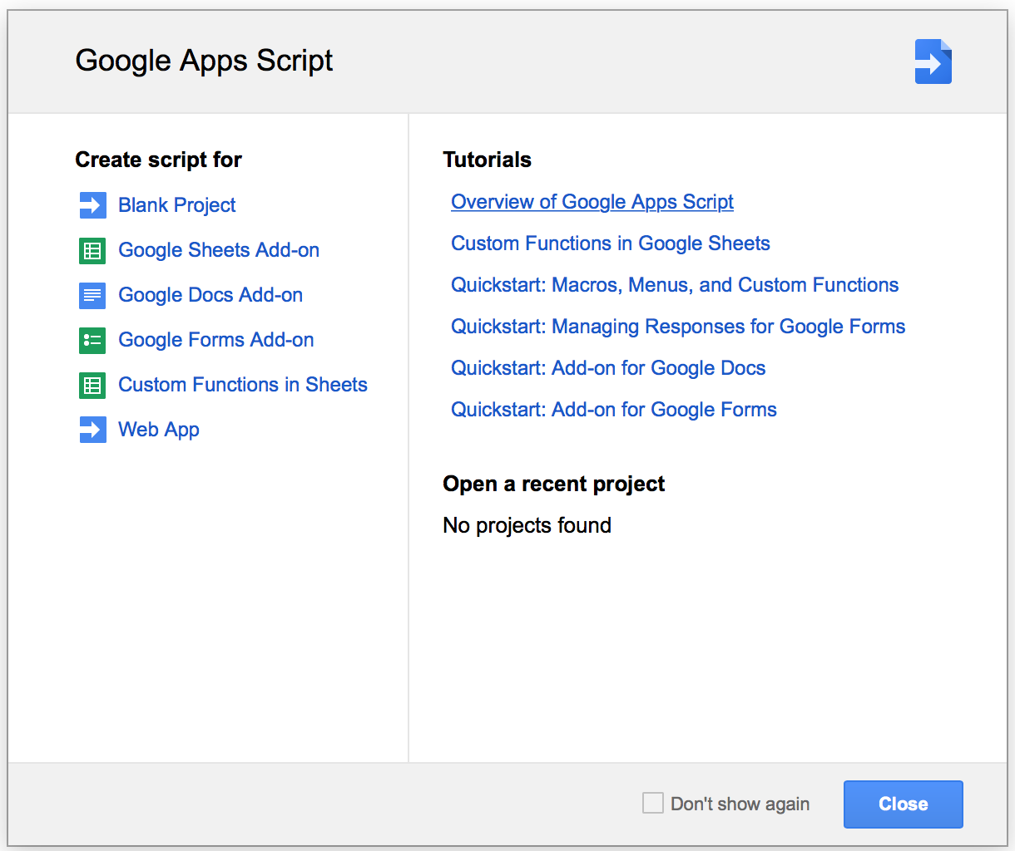Open Overview of Google Apps Script tutorial
Screen dimensions: 1015x851
[x=592, y=202]
